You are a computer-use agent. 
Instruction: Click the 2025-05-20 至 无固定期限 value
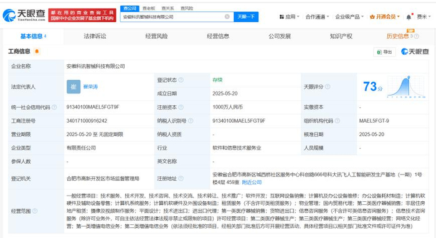[95, 135]
